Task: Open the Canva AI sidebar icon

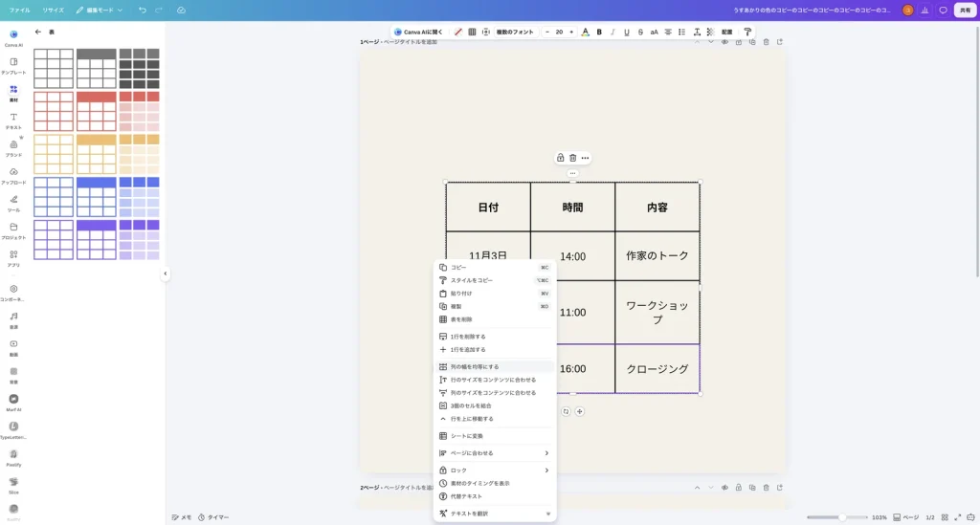Action: tap(13, 37)
